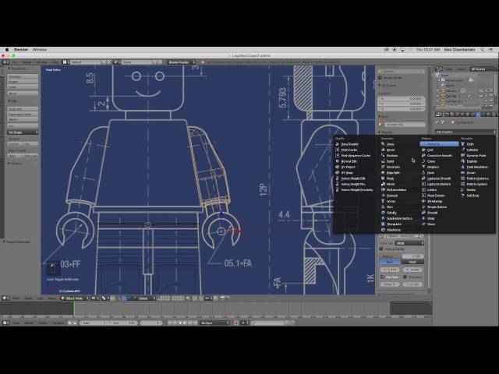The image size is (499, 374).
Task: Click the Translate button
Action: click(23, 76)
